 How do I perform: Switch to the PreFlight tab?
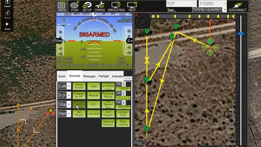pos(104,76)
